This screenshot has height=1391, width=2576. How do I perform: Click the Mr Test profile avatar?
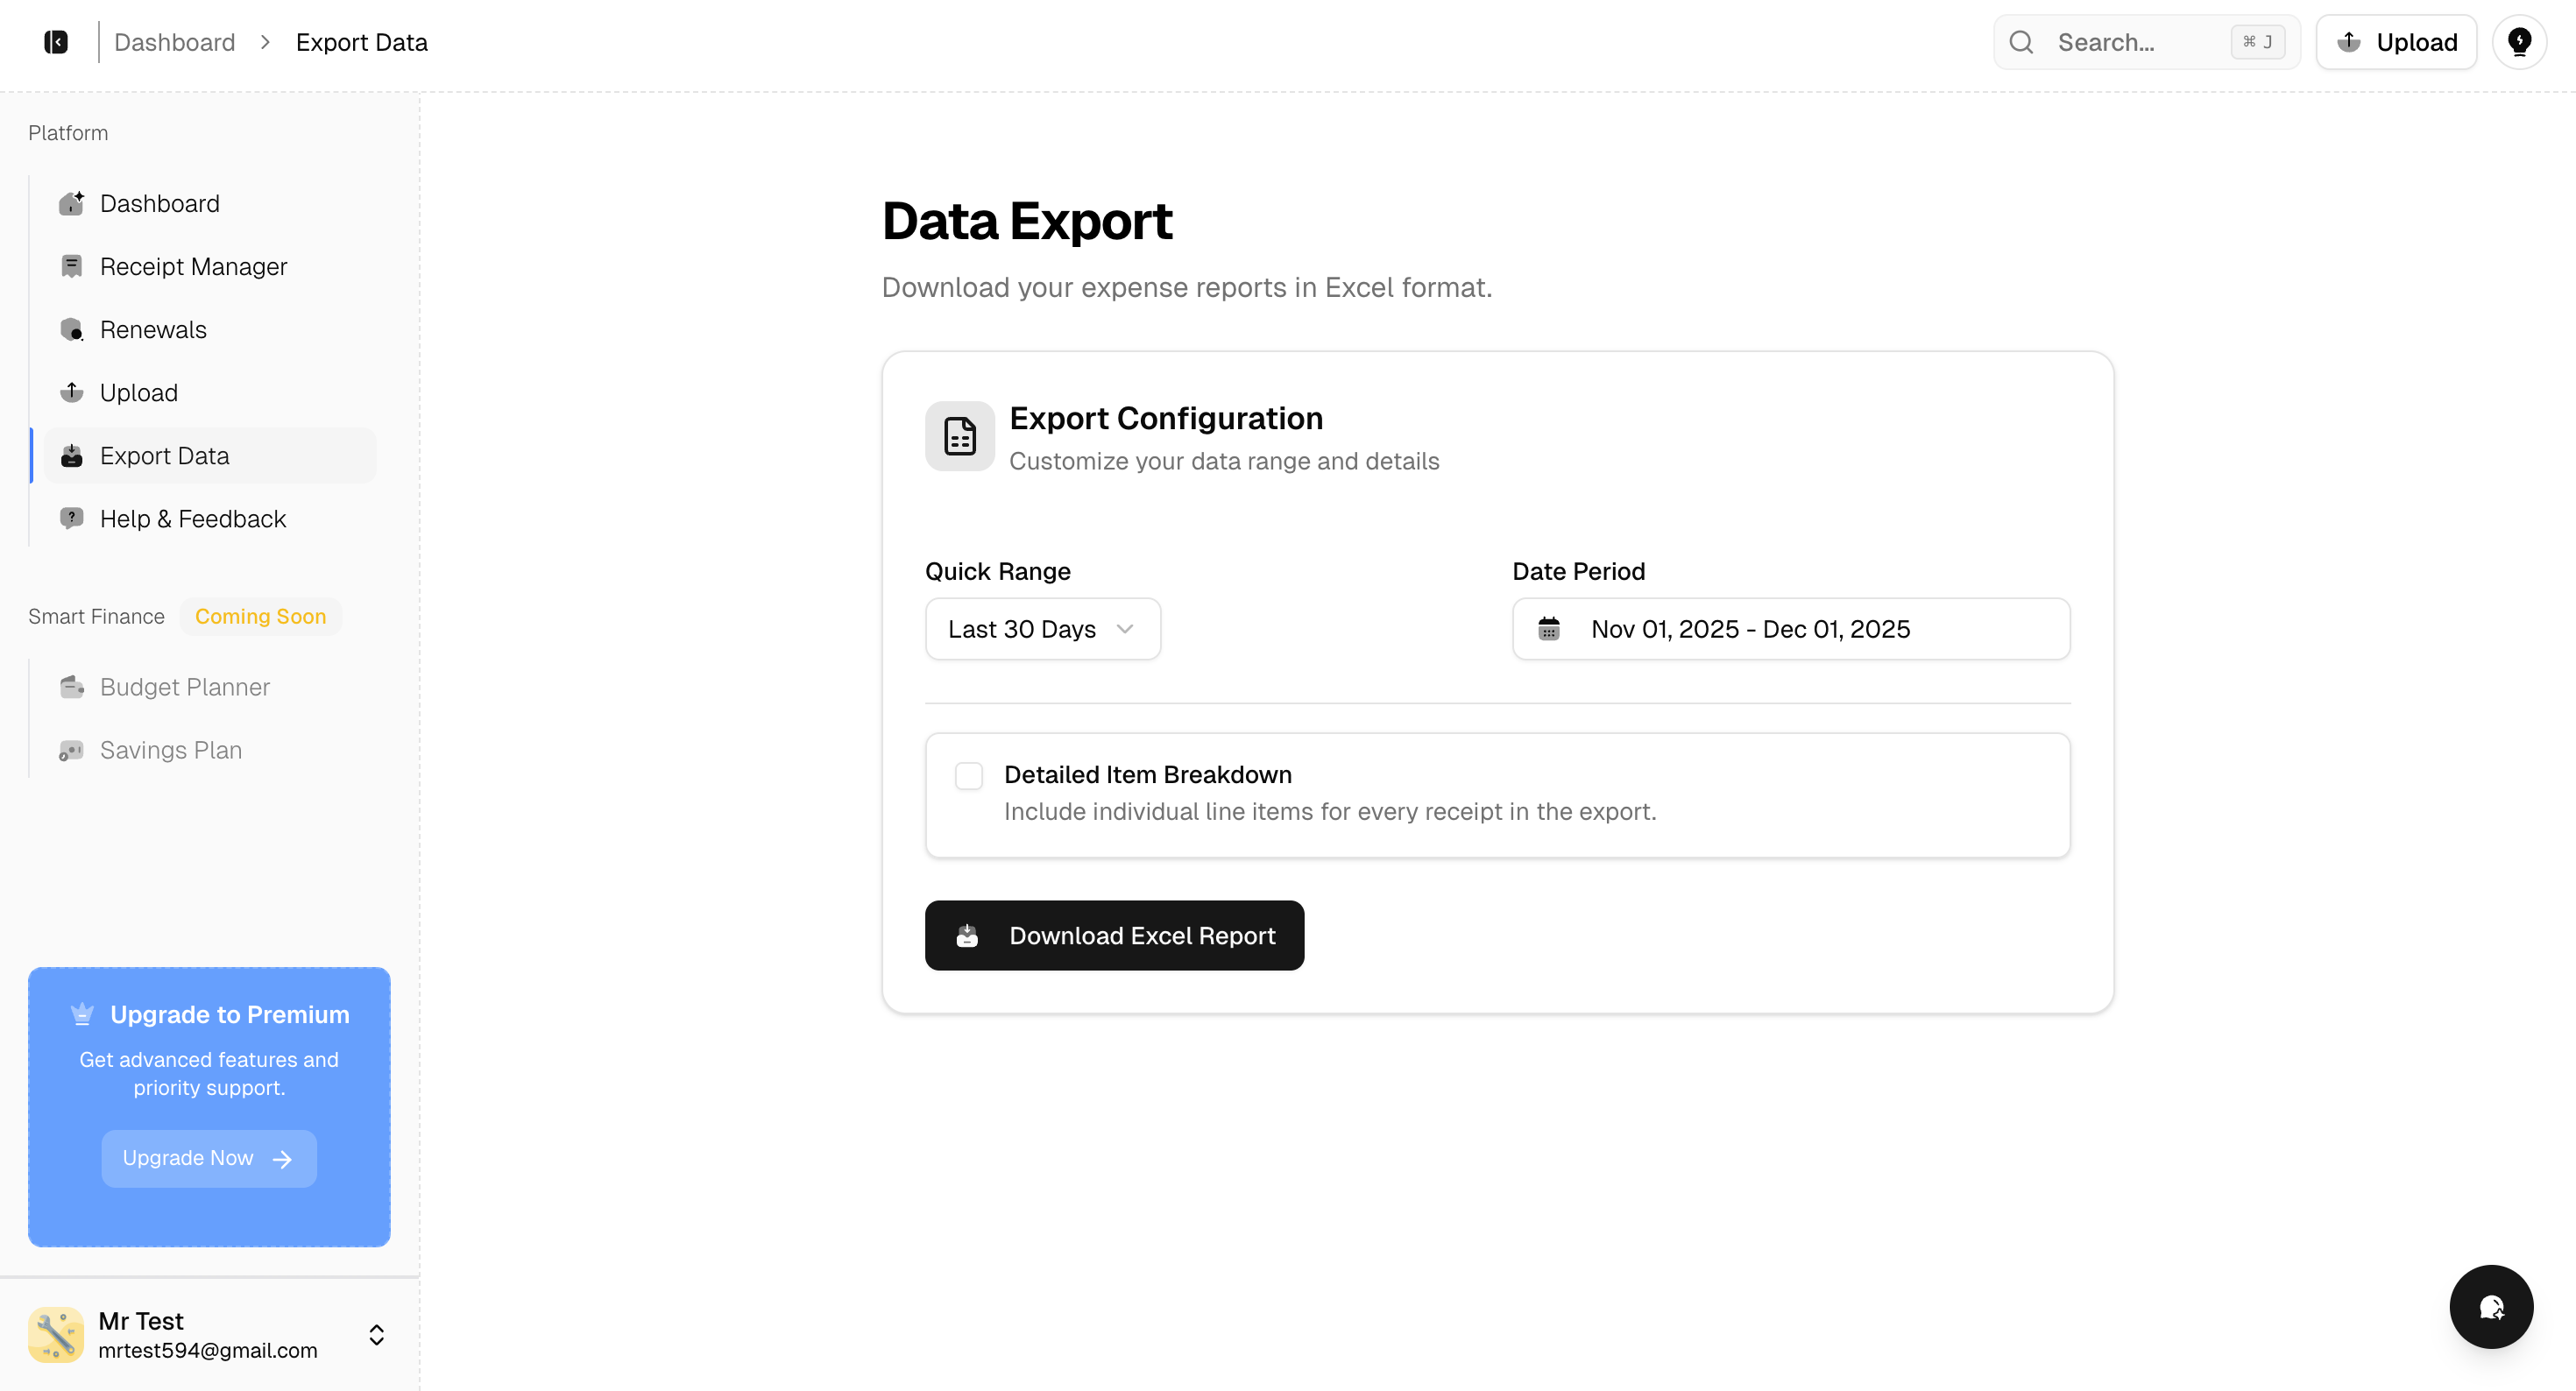(56, 1335)
